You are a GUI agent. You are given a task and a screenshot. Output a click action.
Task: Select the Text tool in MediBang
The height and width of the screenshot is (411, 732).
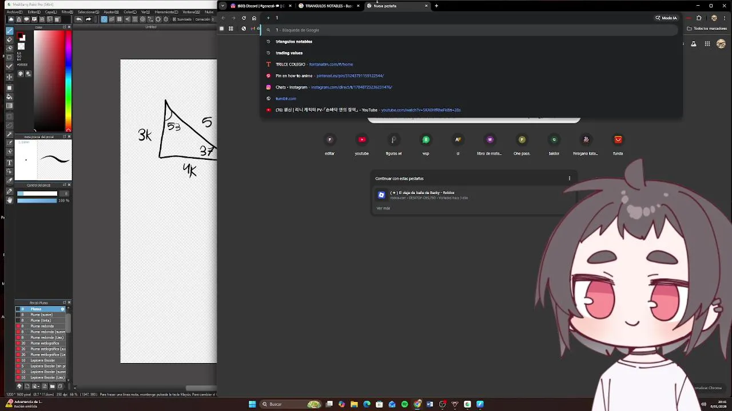pyautogui.click(x=10, y=163)
